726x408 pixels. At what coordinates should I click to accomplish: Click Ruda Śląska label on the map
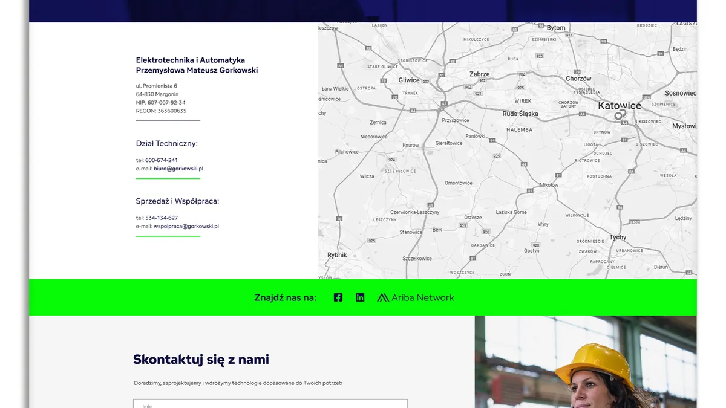pos(520,114)
